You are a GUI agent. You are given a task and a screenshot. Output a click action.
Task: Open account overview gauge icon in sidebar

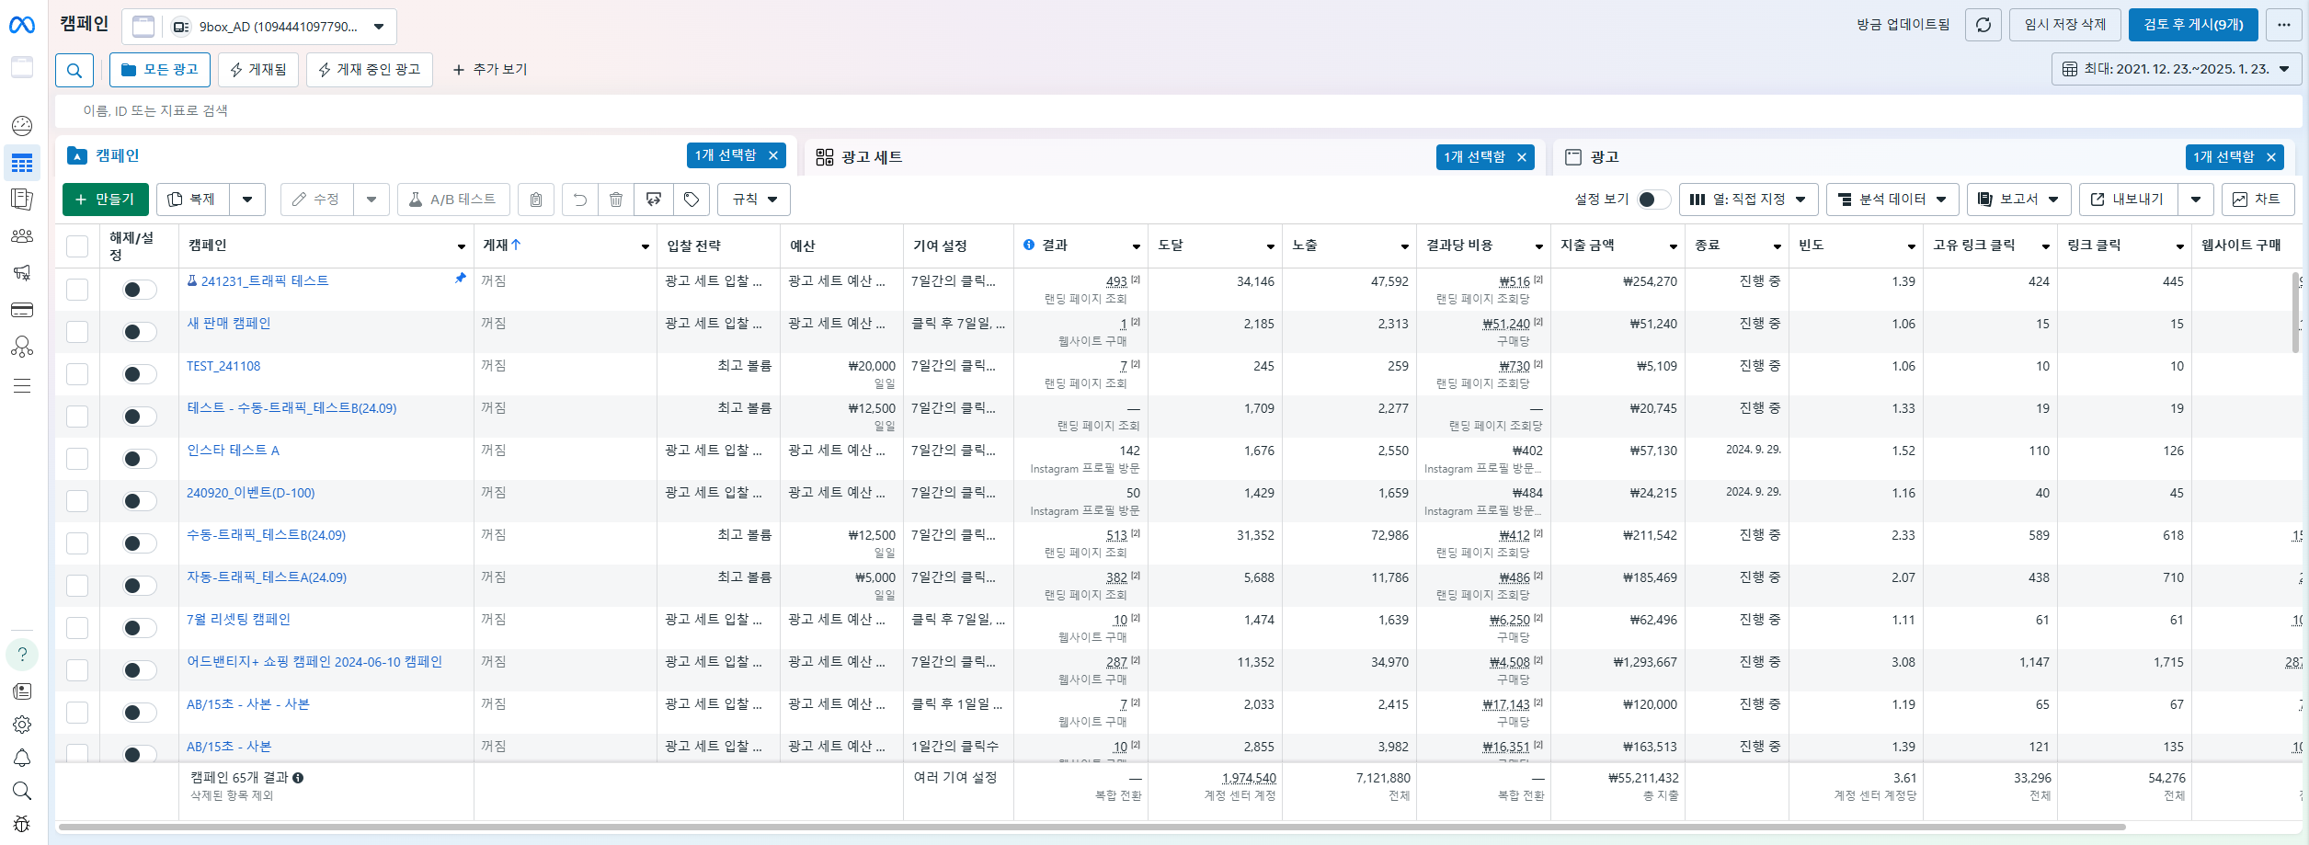coord(22,126)
